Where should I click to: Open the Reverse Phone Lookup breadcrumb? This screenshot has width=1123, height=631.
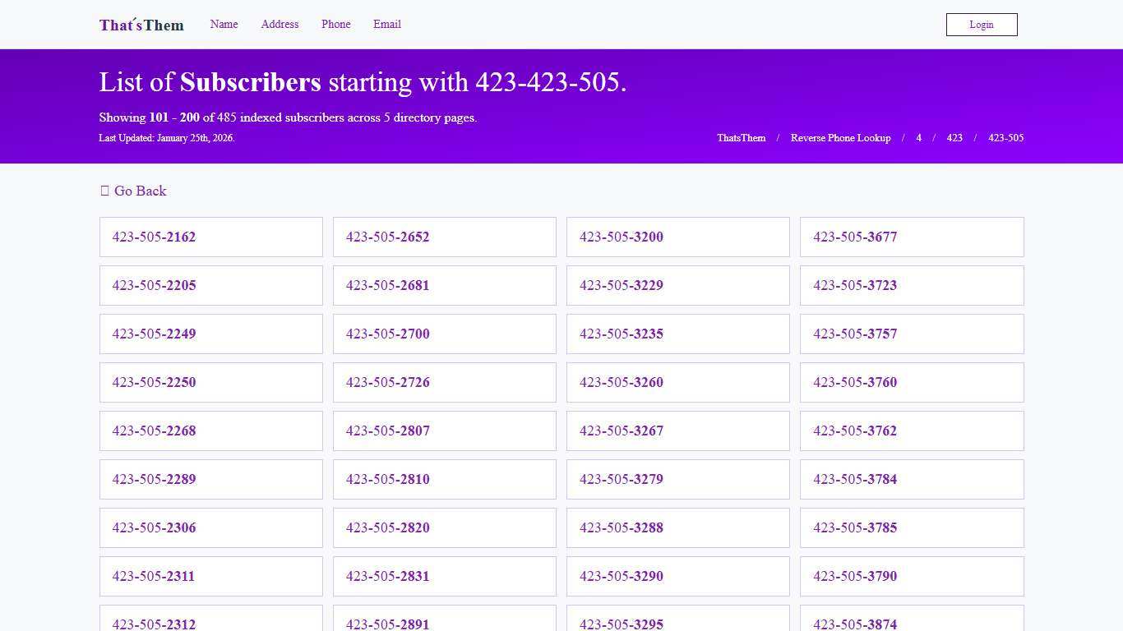click(x=840, y=138)
